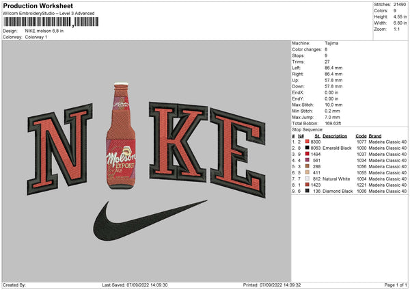Select the Zoom value 1:1
This screenshot has height=290, width=410.
396,29
